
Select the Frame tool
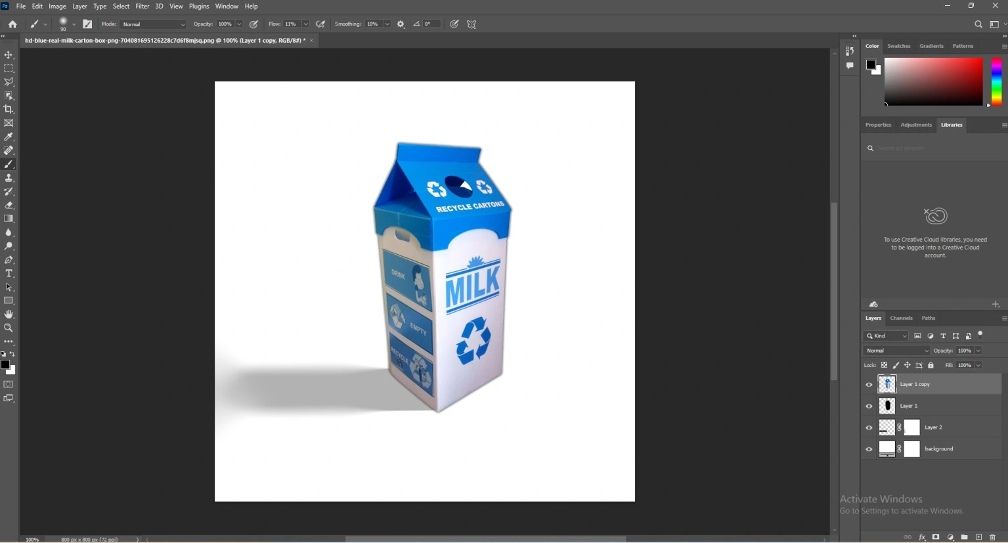9,123
